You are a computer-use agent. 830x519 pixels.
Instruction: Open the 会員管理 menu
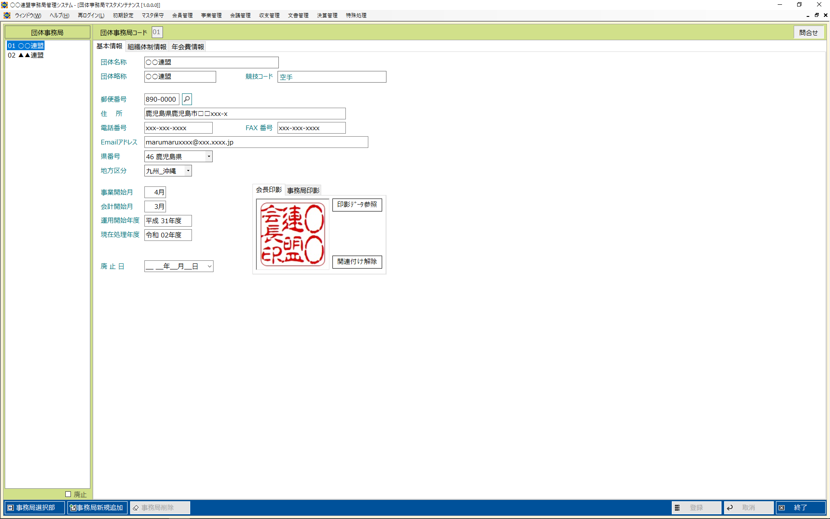click(182, 15)
